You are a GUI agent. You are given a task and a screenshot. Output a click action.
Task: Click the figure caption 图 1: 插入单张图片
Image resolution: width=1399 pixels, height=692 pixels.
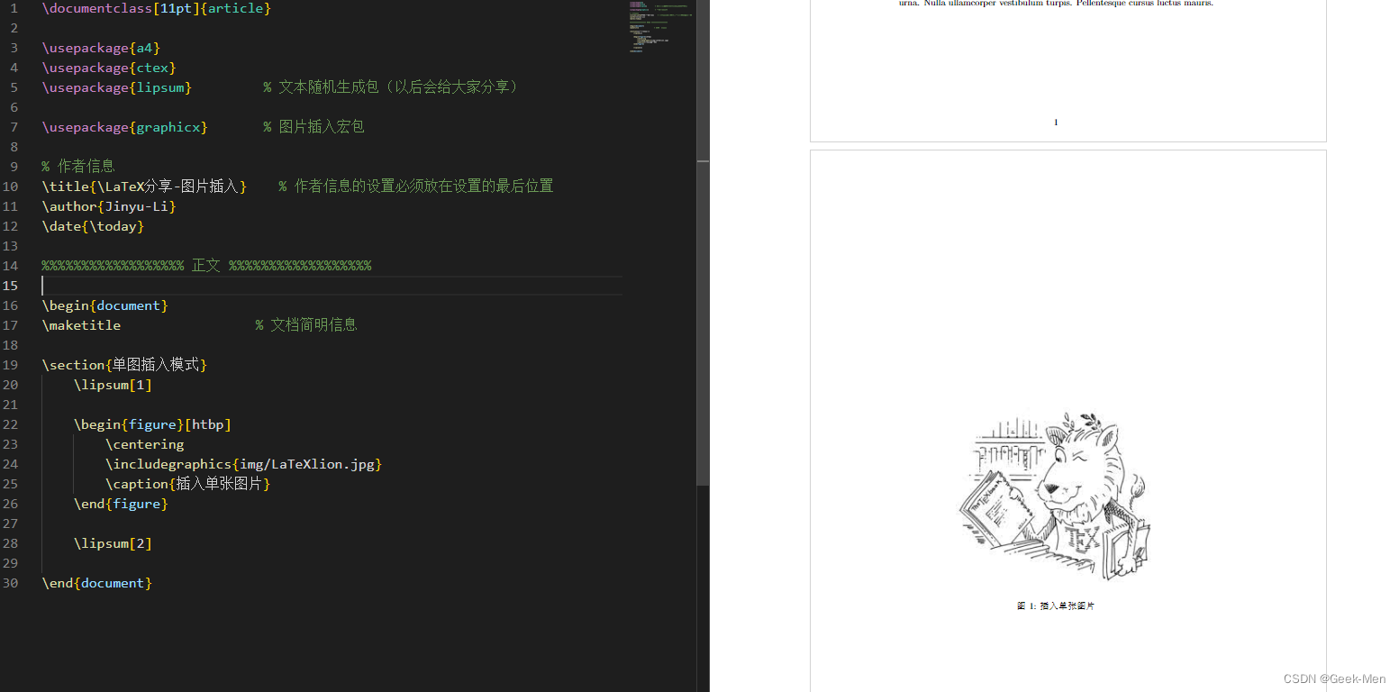coord(1055,606)
